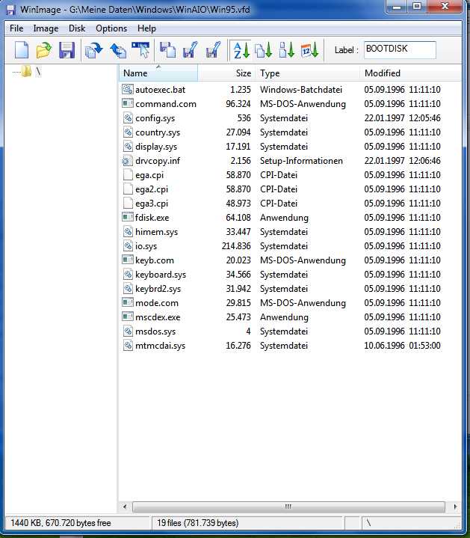Select the fdisk.exe file
This screenshot has height=538, width=470.
pos(152,218)
